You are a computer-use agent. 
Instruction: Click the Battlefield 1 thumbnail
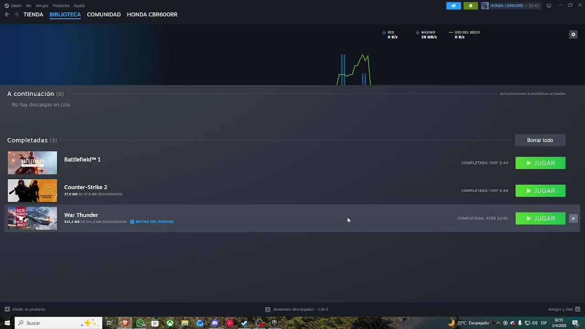(x=32, y=163)
